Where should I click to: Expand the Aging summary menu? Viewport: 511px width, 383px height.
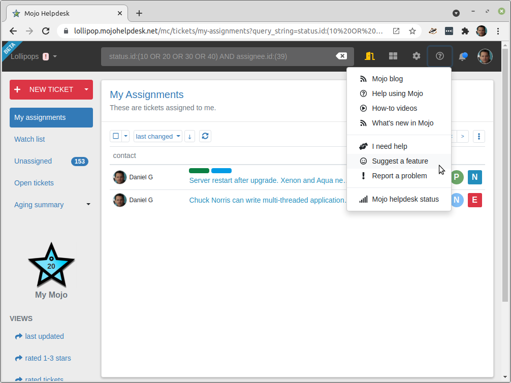pos(88,205)
